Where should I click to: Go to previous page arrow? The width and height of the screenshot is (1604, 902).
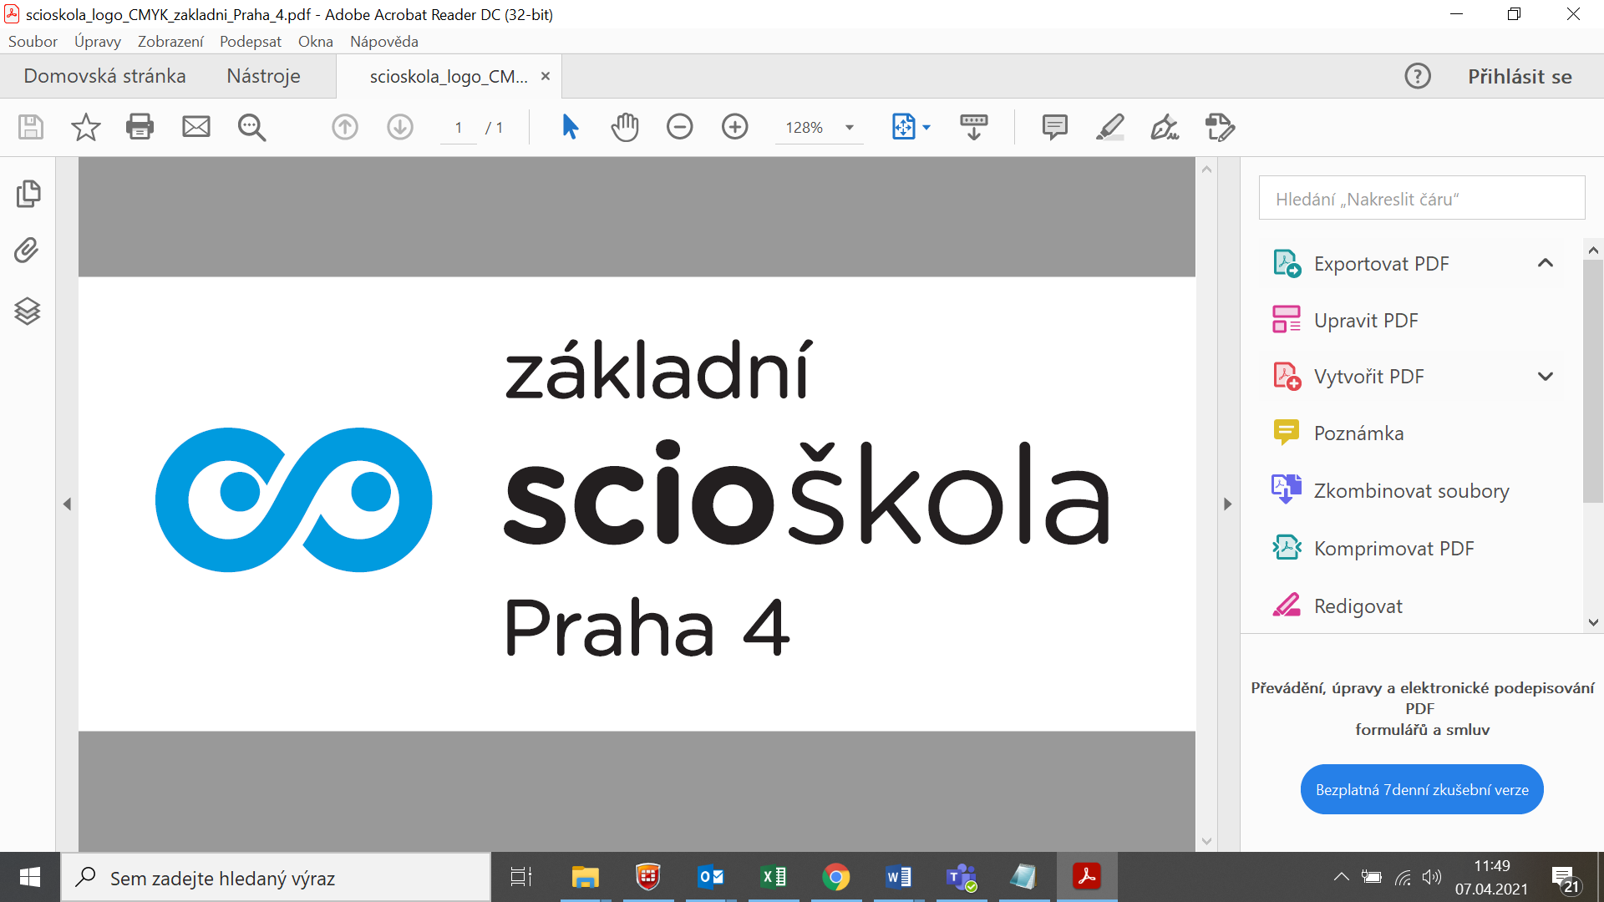[x=345, y=127]
